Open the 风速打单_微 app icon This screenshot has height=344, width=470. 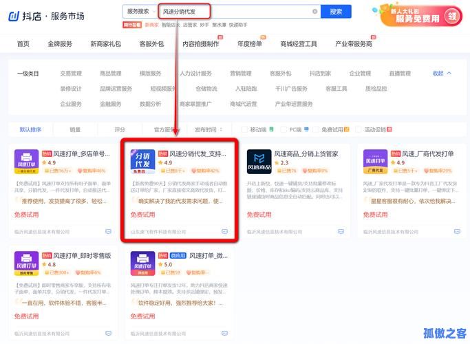pos(142,264)
